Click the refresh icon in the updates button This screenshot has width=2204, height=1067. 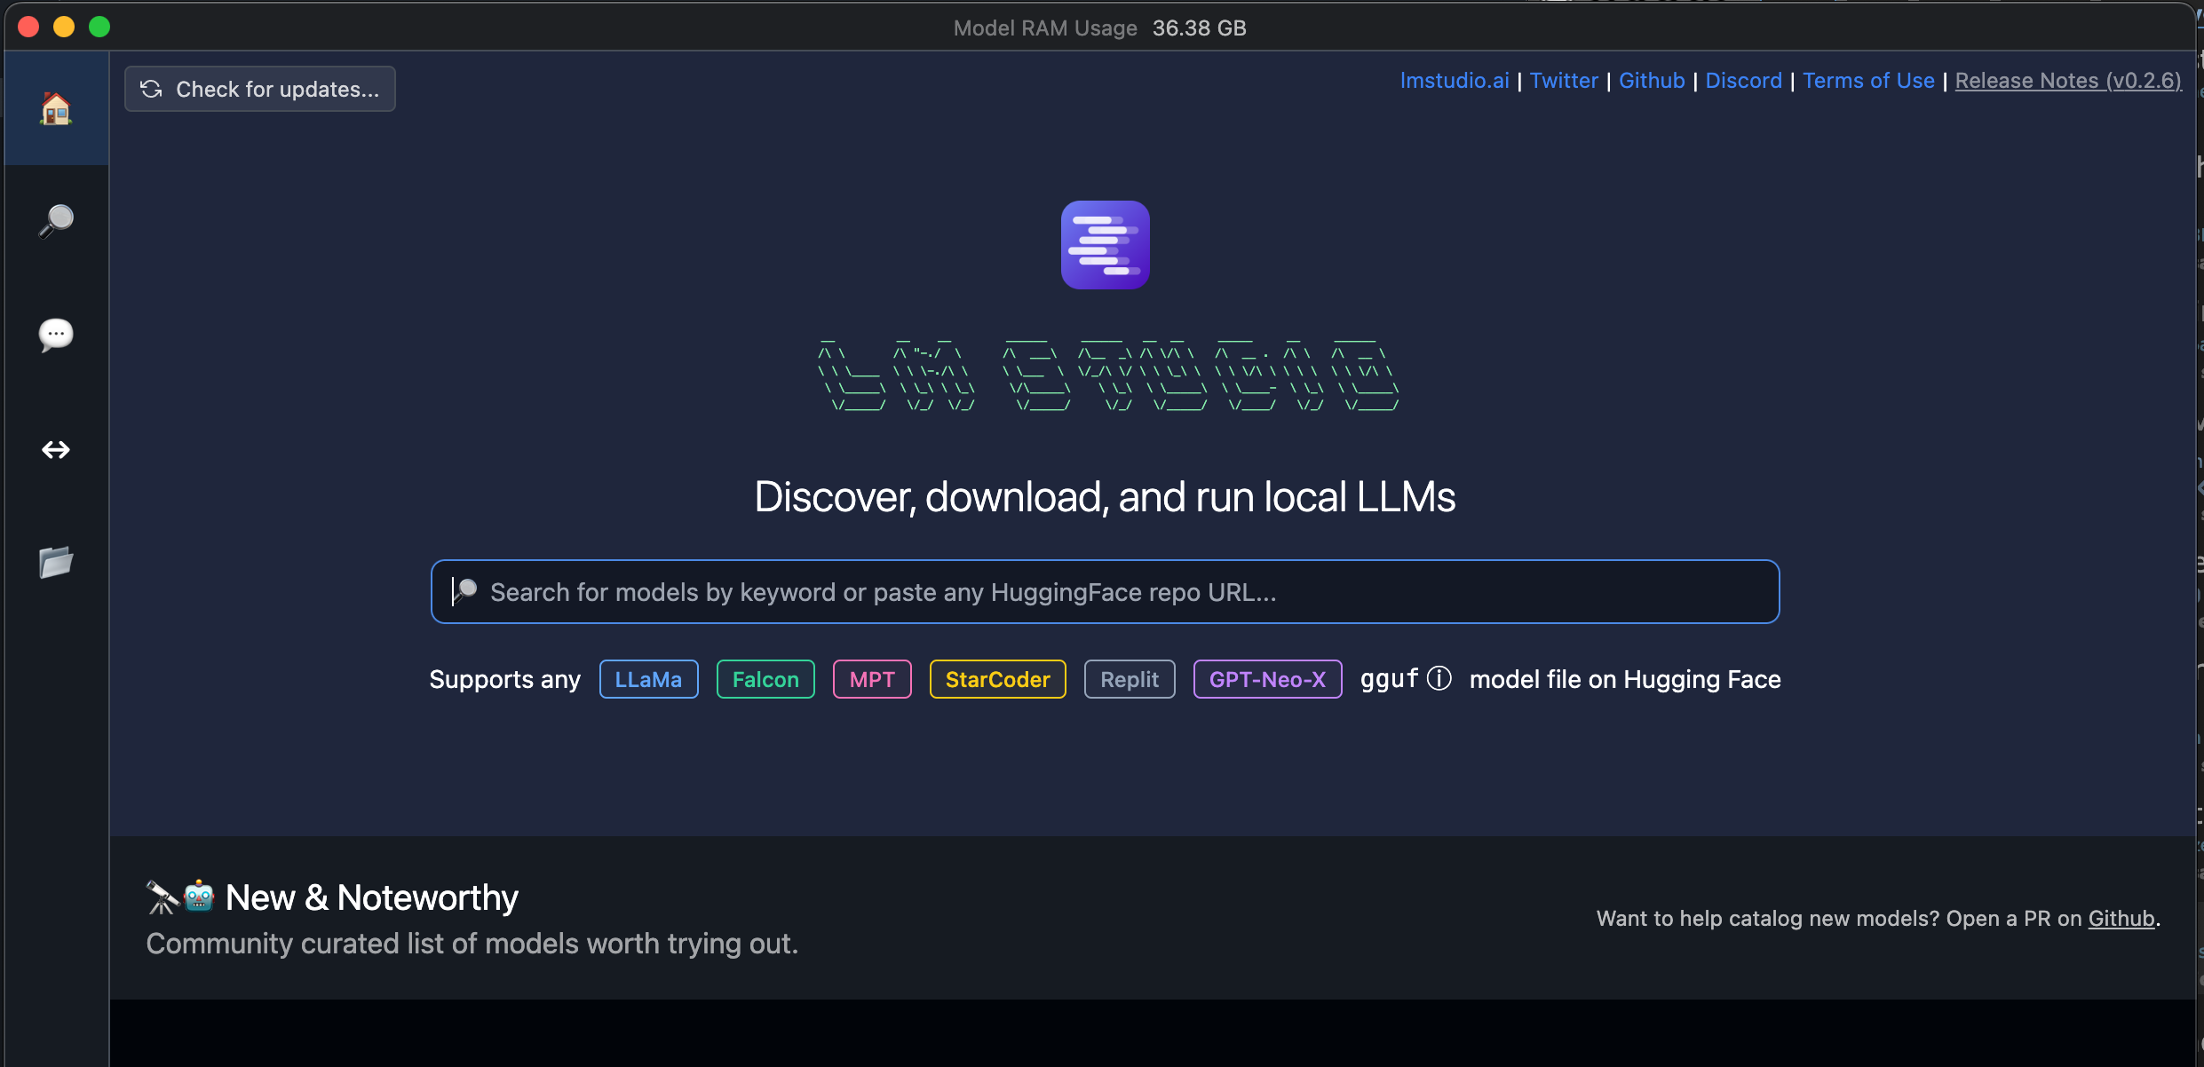pos(152,89)
